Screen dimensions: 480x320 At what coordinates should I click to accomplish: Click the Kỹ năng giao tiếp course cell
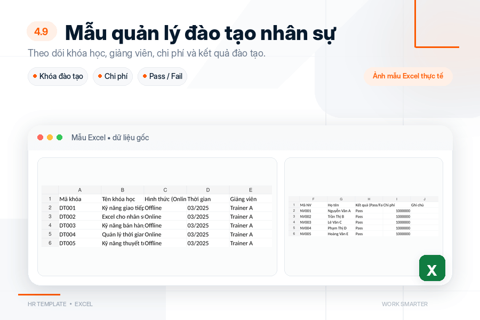tap(123, 208)
